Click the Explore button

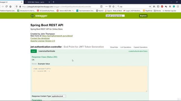click(x=143, y=16)
